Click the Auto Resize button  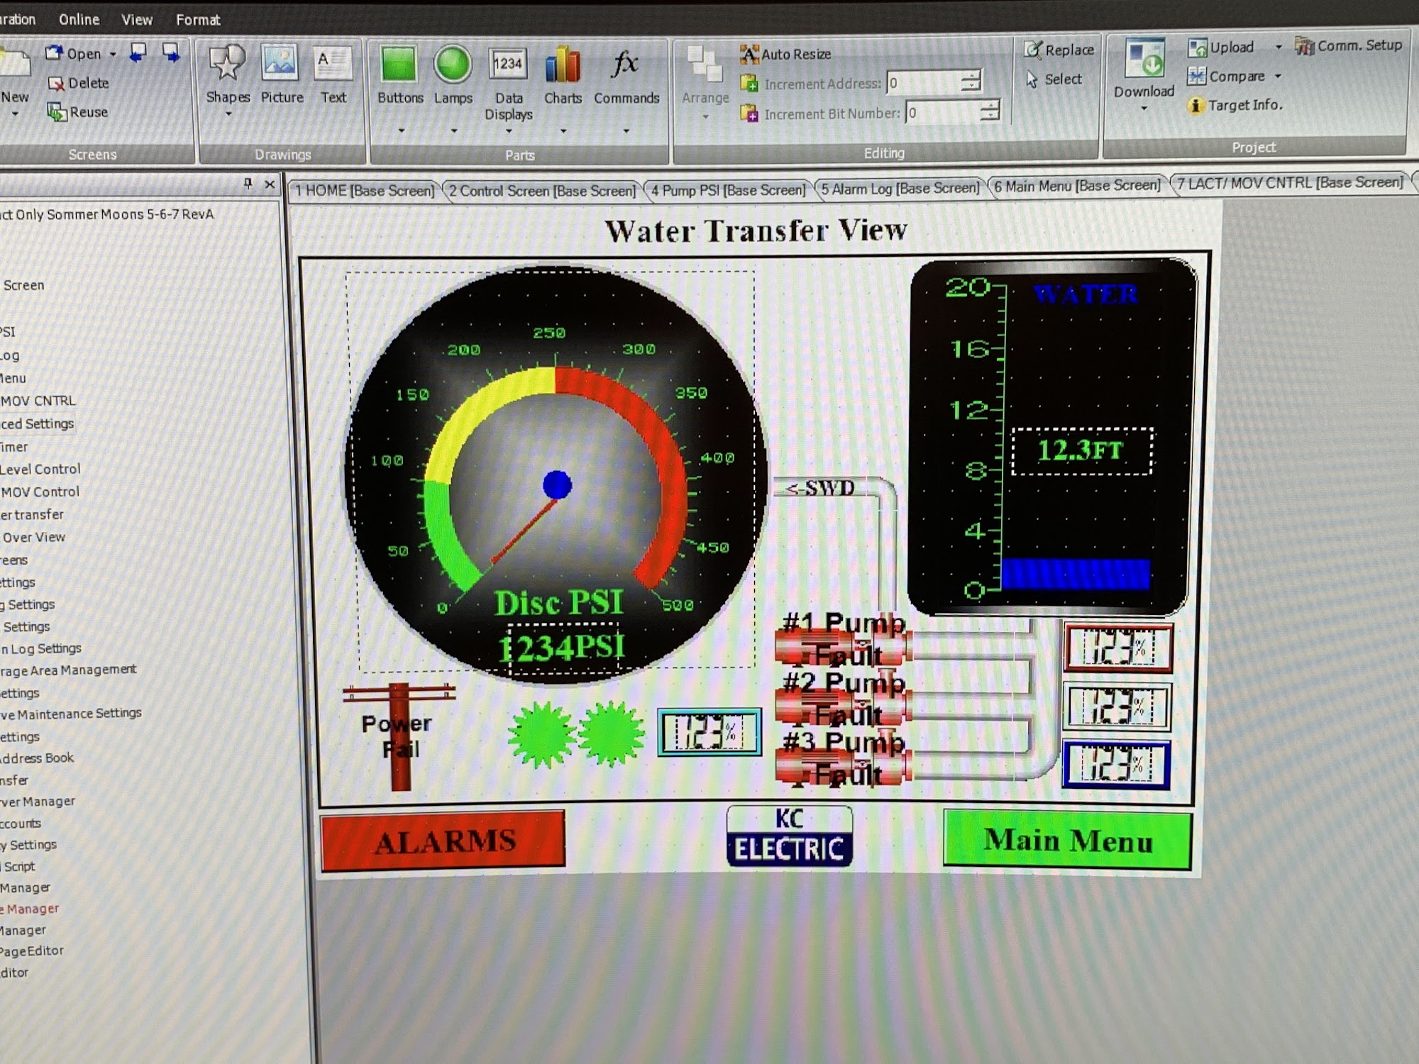[x=786, y=54]
